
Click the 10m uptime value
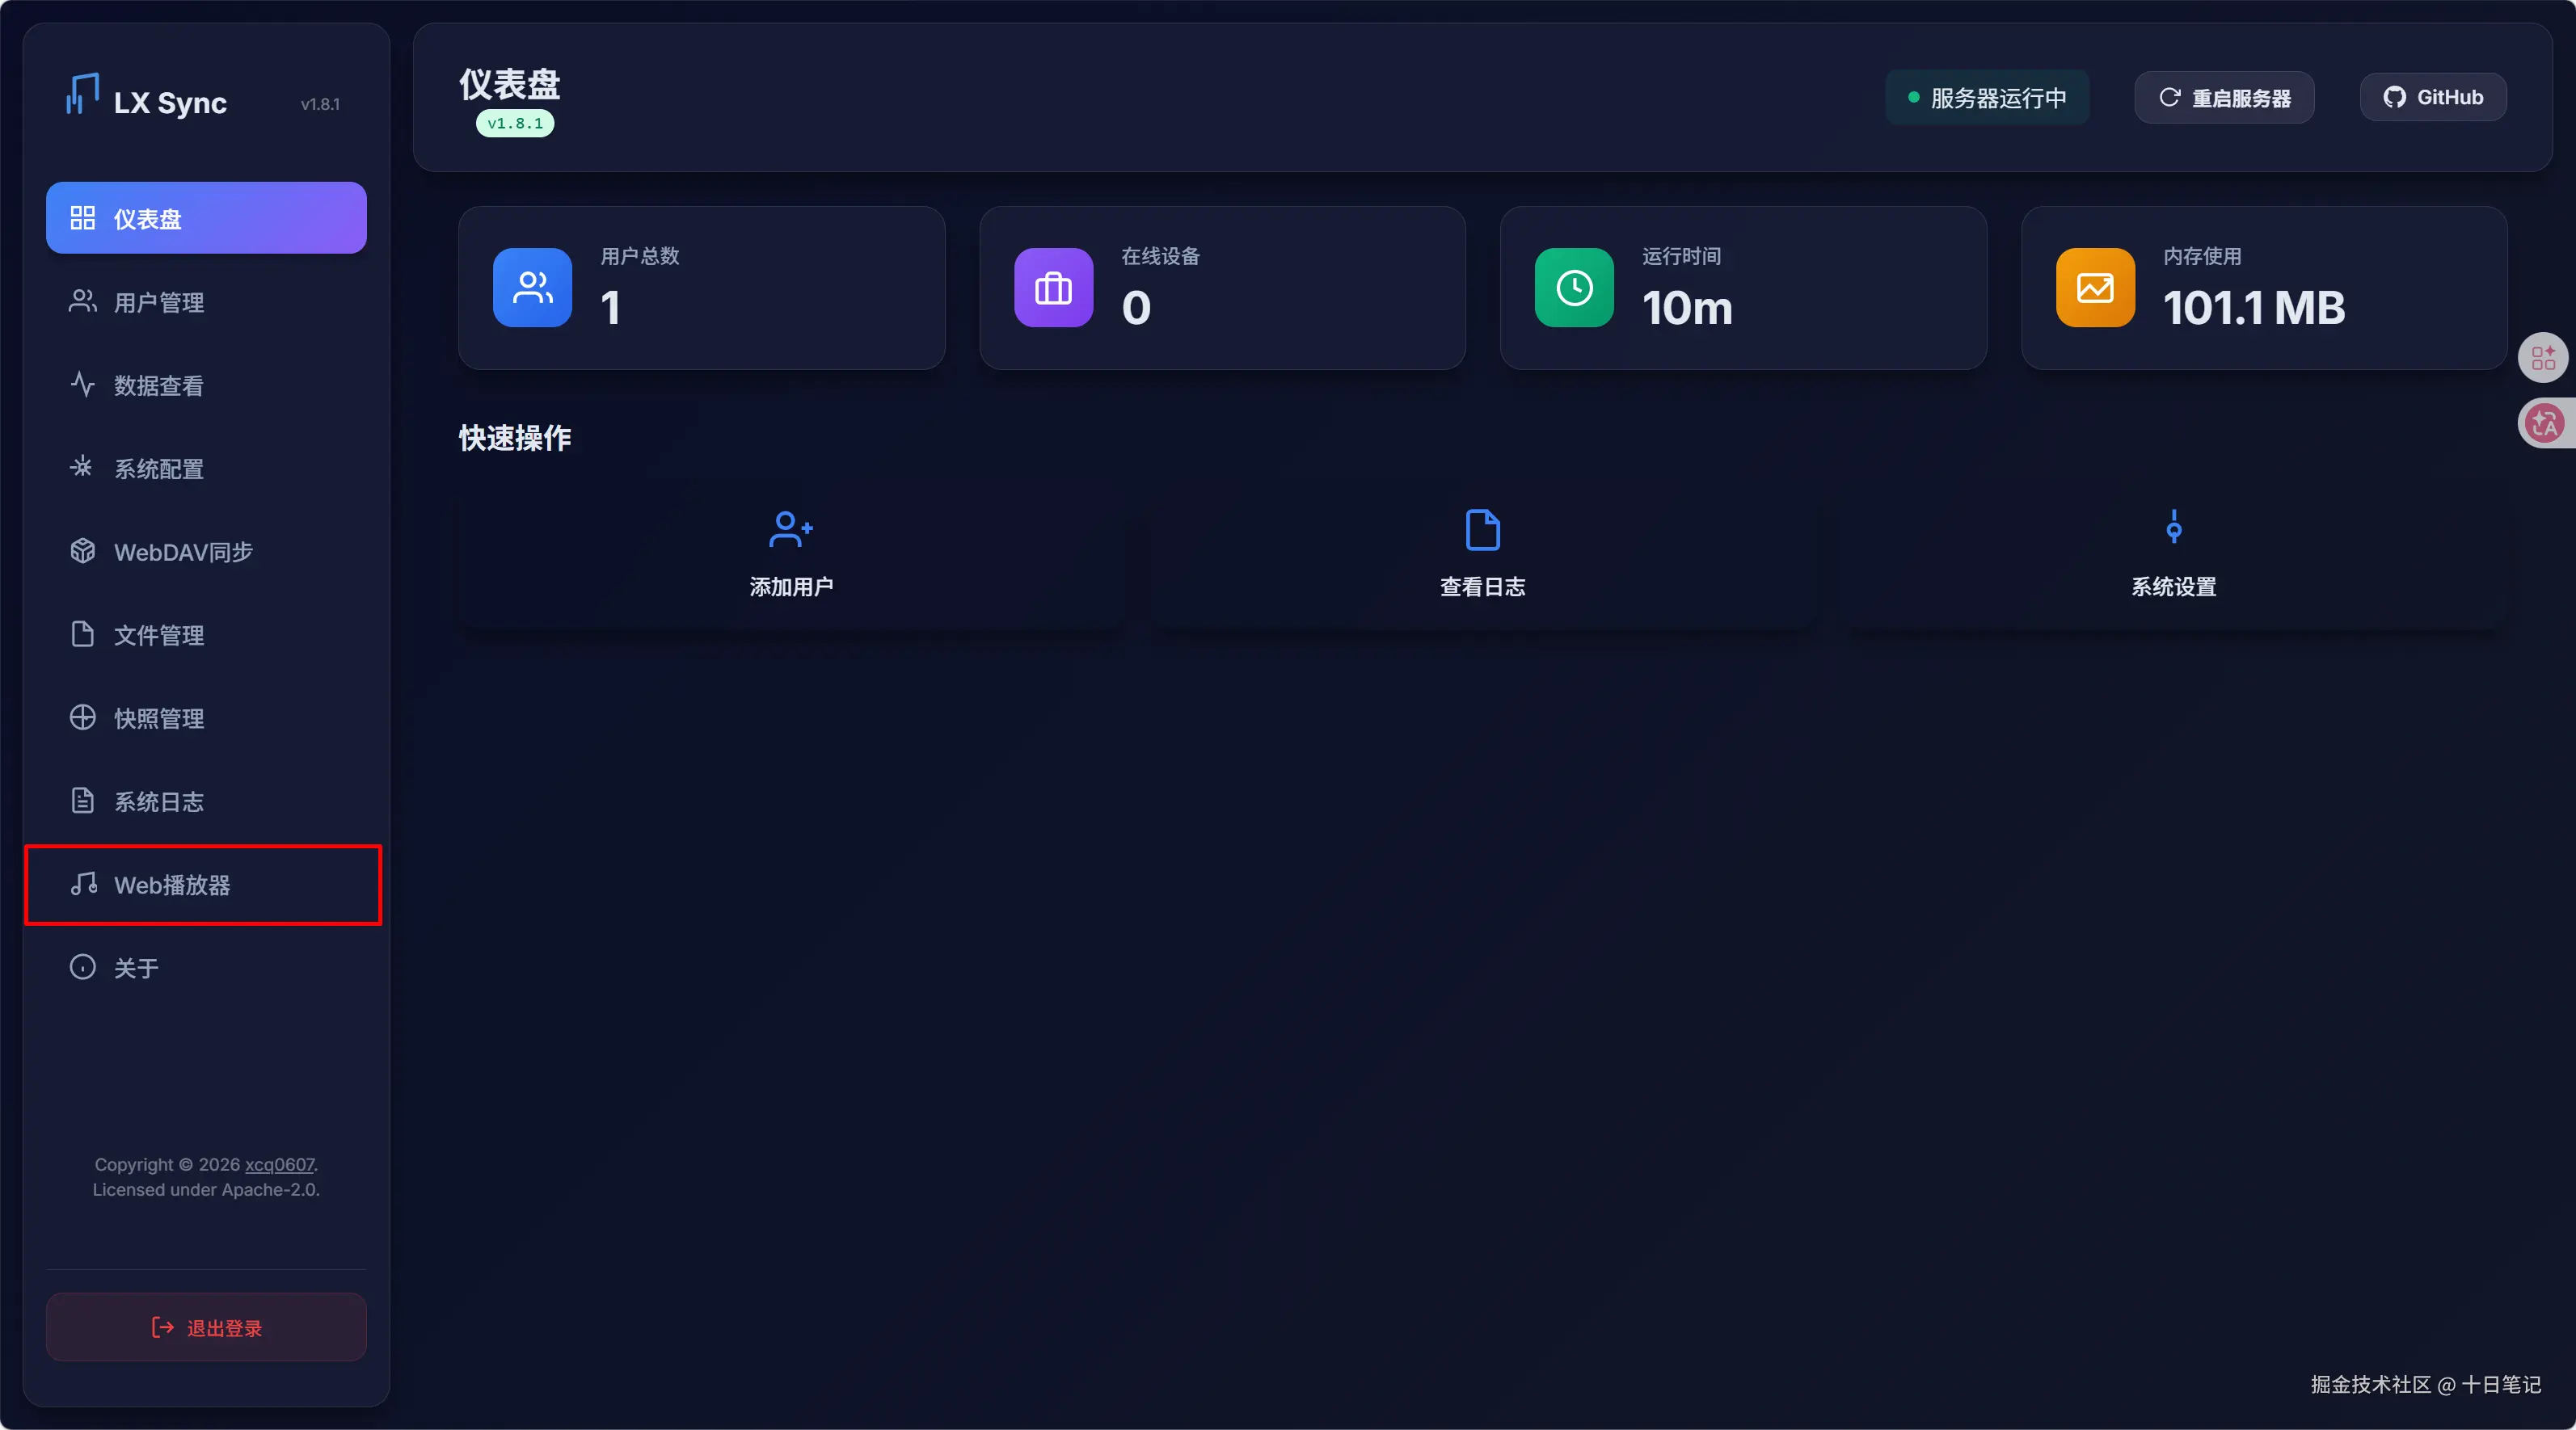point(1687,308)
